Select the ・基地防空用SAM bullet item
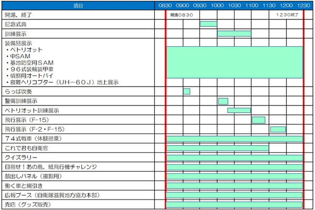The width and height of the screenshot is (315, 210). (x=29, y=62)
